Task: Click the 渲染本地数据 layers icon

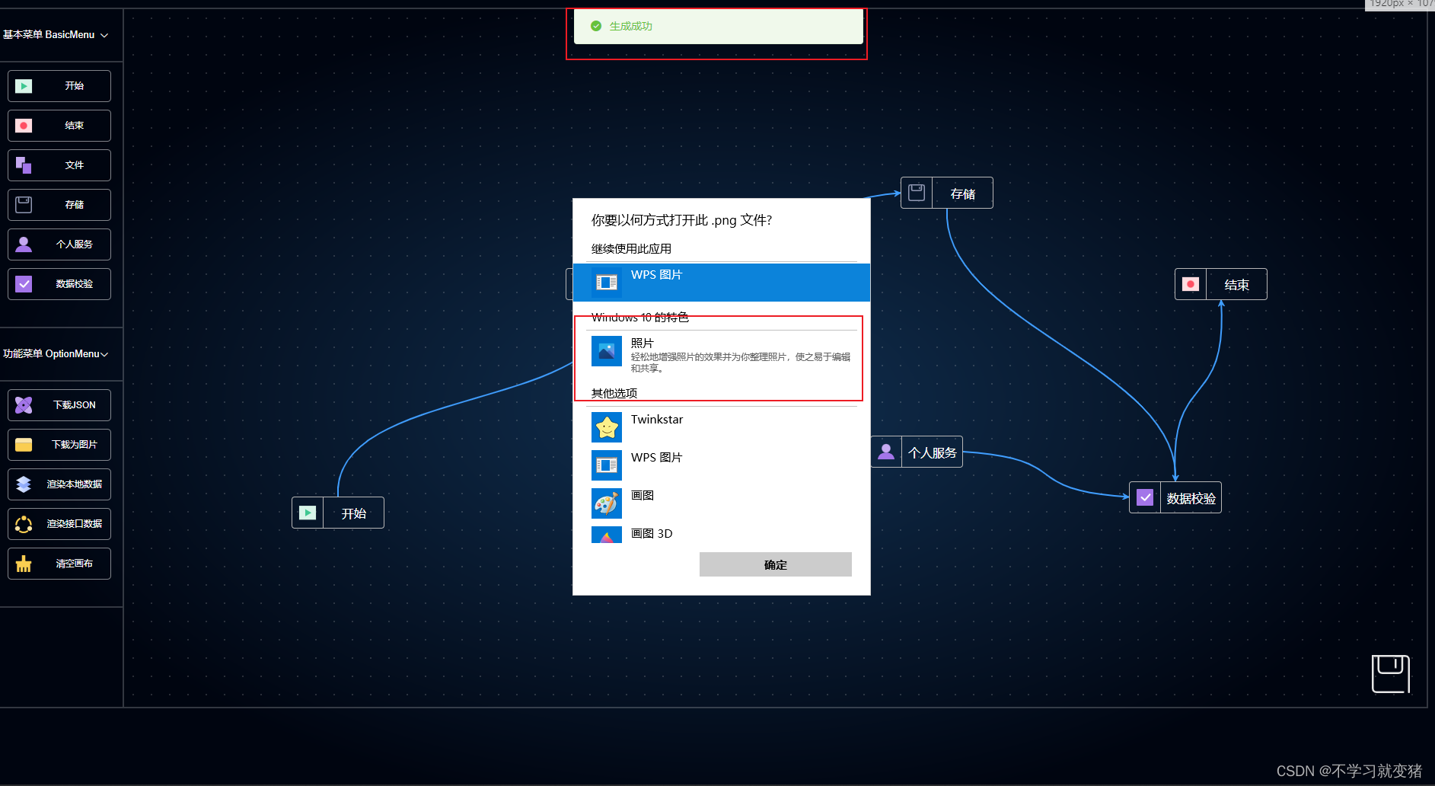Action: pos(24,484)
